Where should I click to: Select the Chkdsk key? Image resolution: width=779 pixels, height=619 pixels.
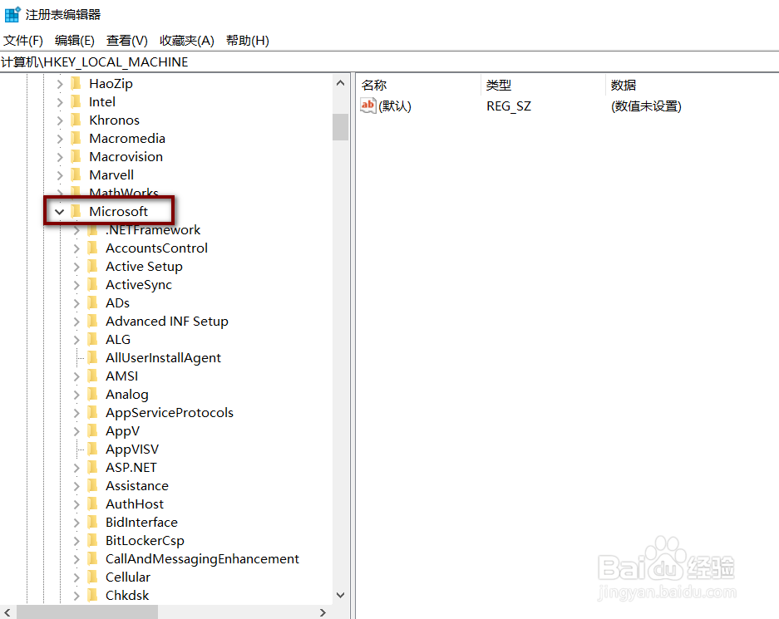coord(127,595)
